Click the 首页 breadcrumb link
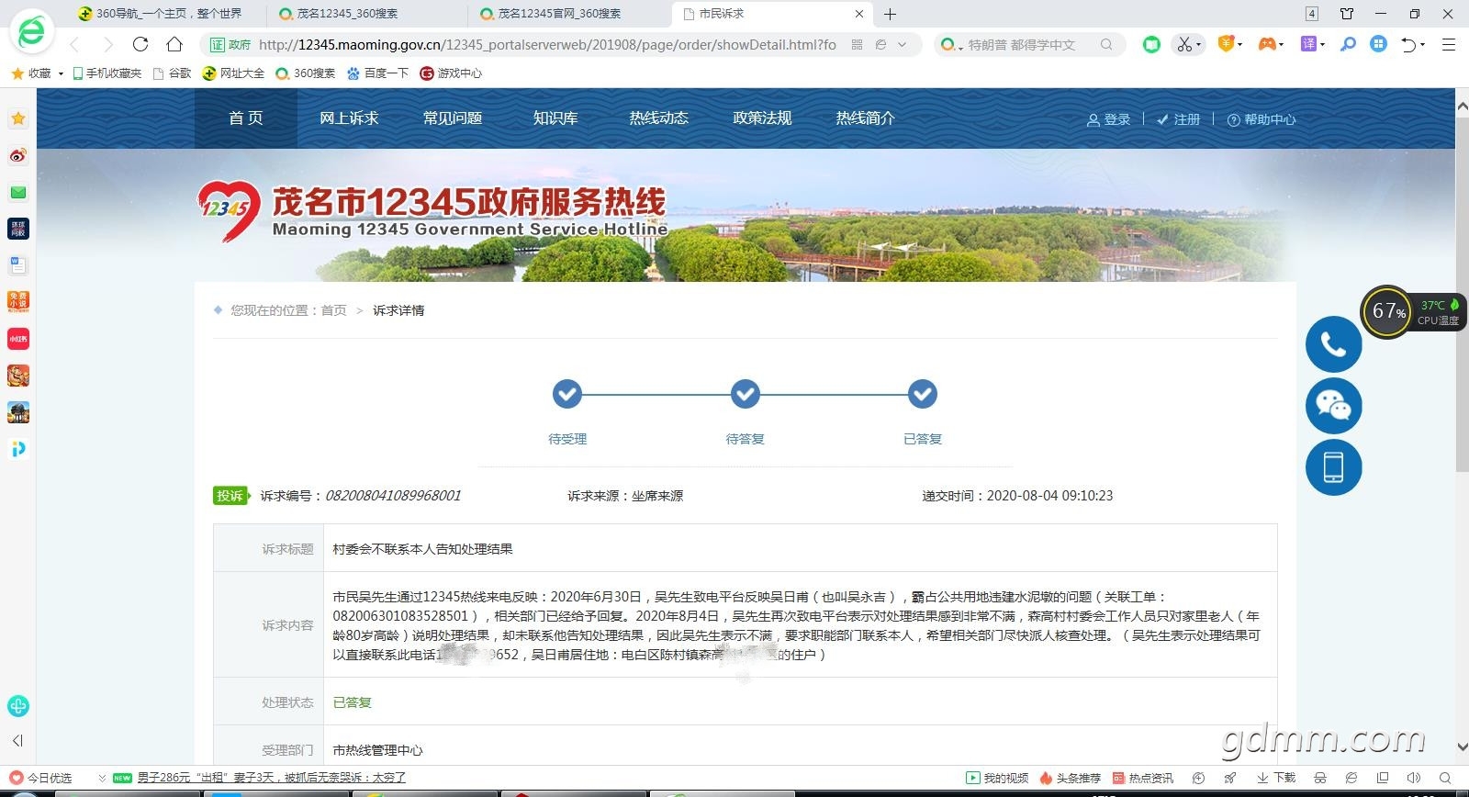Screen dimensions: 1469x797 [x=333, y=310]
